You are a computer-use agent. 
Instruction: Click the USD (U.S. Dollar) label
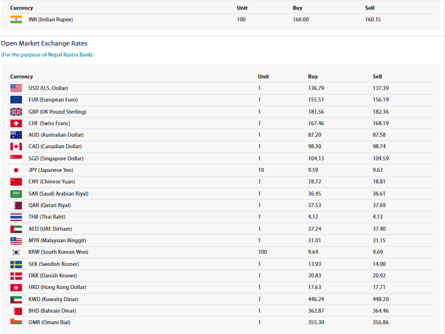click(x=48, y=88)
